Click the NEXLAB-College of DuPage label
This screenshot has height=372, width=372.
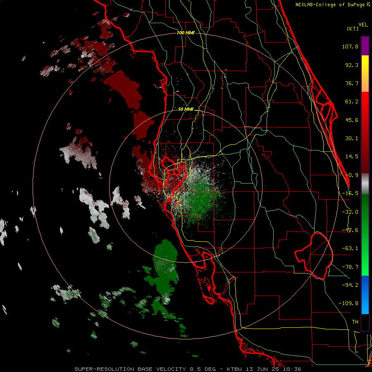click(333, 5)
